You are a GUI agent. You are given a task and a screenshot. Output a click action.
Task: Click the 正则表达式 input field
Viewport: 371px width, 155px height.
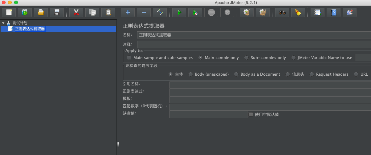pyautogui.click(x=270, y=92)
